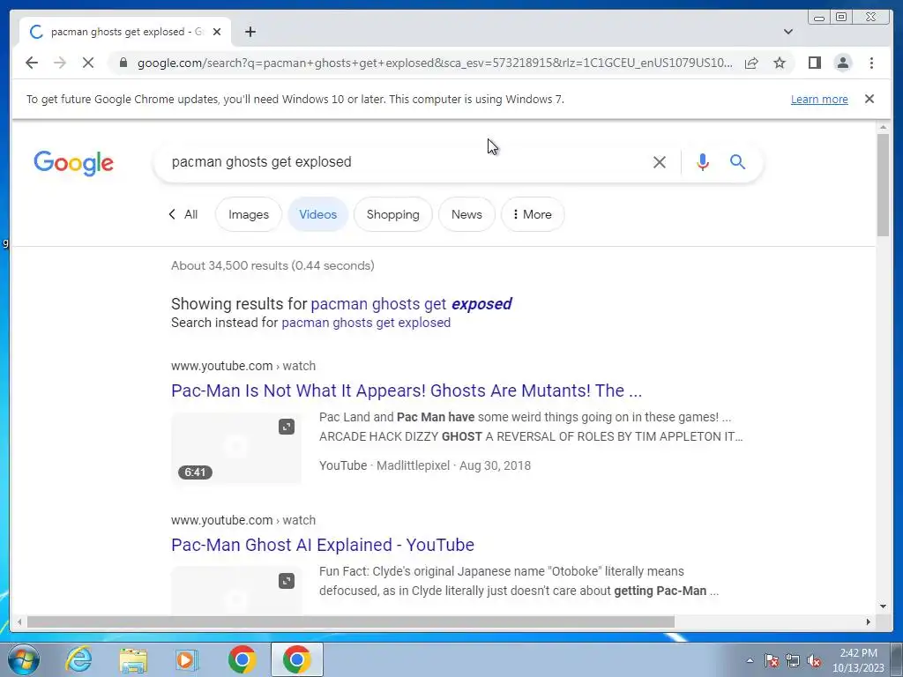Expand the More search filters menu
903x677 pixels.
[x=533, y=214]
